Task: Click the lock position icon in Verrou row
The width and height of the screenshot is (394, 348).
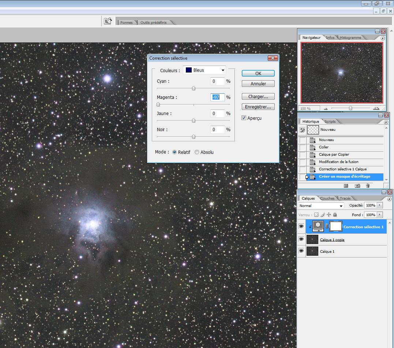Action: (329, 215)
